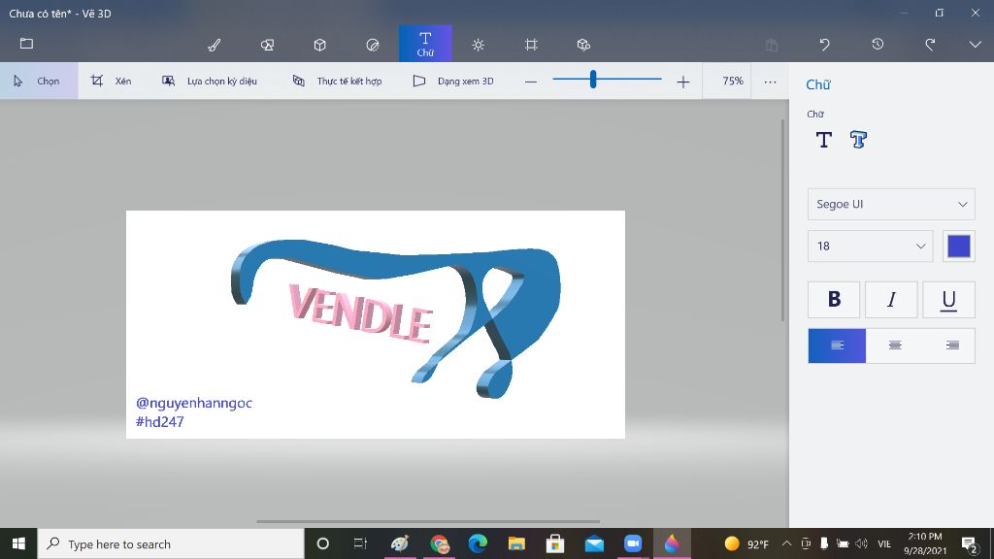Open the 2D shapes tool
Image resolution: width=994 pixels, height=559 pixels.
(268, 45)
